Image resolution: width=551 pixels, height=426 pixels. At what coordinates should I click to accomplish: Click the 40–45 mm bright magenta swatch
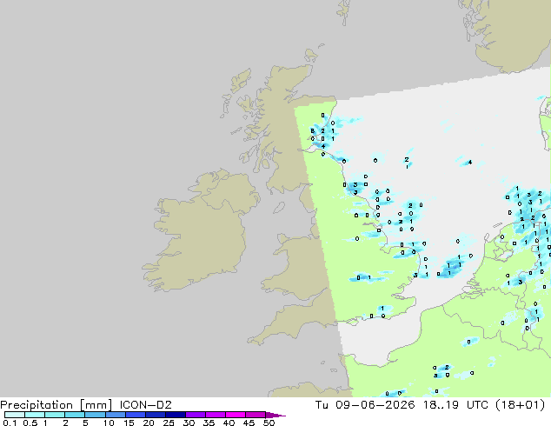[x=236, y=415]
